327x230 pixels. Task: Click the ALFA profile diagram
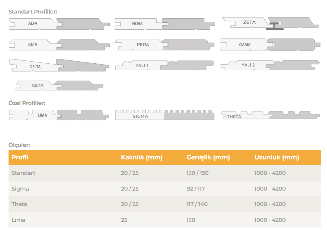click(59, 24)
